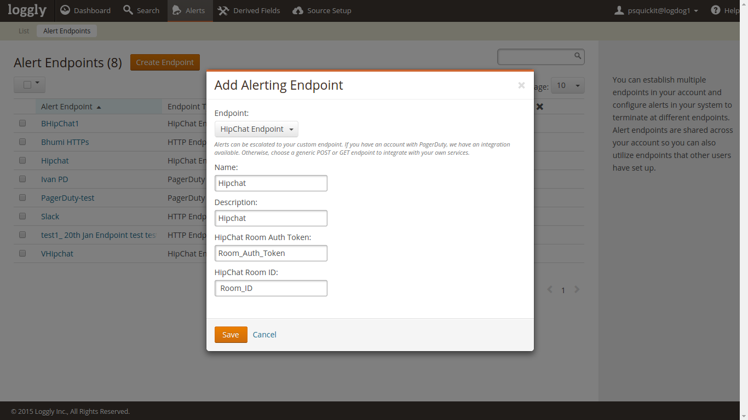
Task: Select the VHipchat row checkbox
Action: pos(22,254)
